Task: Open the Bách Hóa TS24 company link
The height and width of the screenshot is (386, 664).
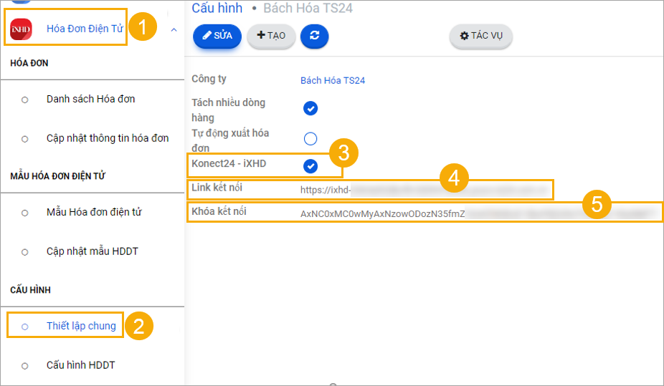Action: pyautogui.click(x=333, y=80)
